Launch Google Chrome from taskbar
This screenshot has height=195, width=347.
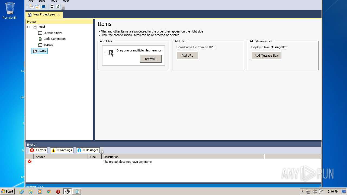coord(49,191)
